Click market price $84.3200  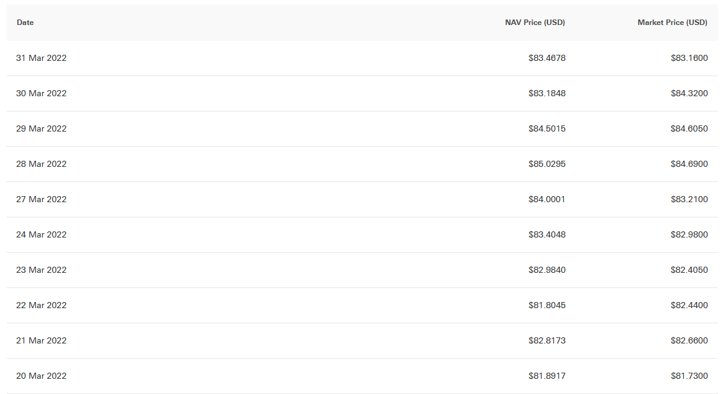tap(689, 93)
